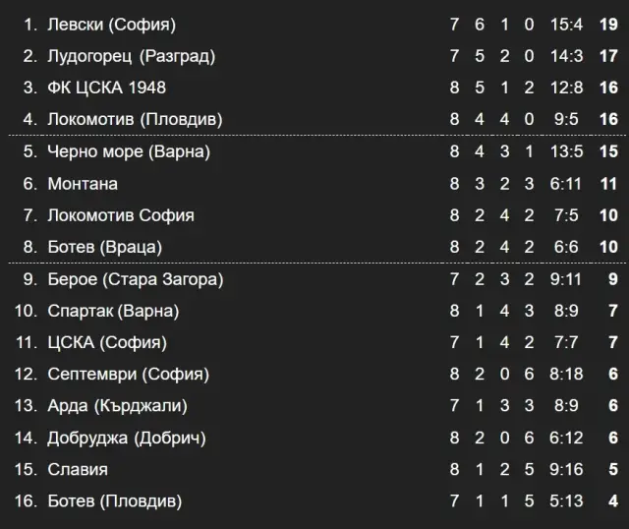629x529 pixels.
Task: Click Черно море (Варна) row name
Action: click(129, 151)
